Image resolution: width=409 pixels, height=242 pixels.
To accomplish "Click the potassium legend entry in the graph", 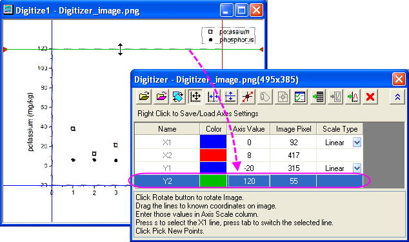I will (x=229, y=32).
